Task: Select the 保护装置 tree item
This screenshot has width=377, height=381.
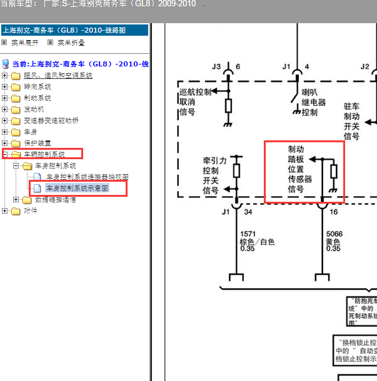Action: click(x=38, y=143)
